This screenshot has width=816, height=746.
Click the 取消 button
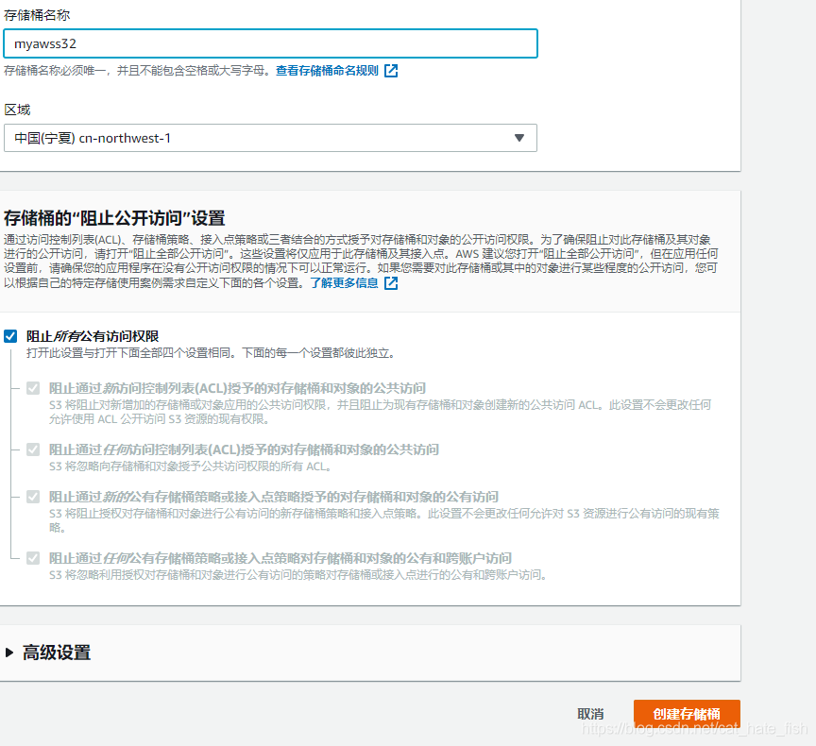coord(591,714)
